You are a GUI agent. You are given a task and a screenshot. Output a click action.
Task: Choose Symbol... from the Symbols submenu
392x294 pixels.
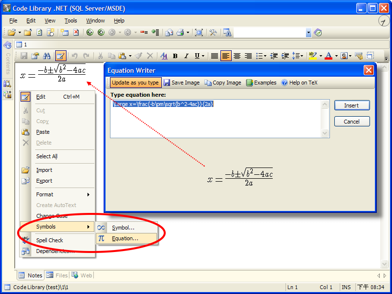point(127,228)
